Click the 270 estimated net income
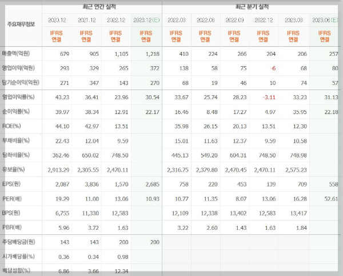The height and width of the screenshot is (276, 343). [x=155, y=83]
